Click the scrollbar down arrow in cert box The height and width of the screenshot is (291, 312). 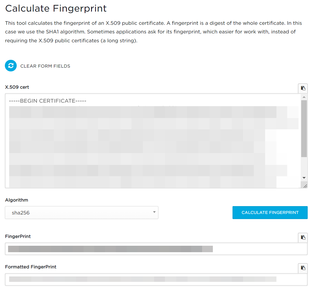pos(304,178)
